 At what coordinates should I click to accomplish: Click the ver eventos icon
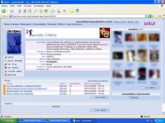(x=6, y=68)
